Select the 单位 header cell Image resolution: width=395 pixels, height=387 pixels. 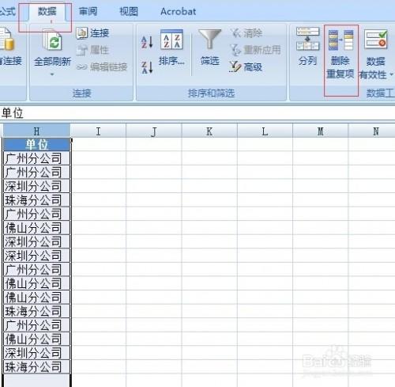coord(37,145)
